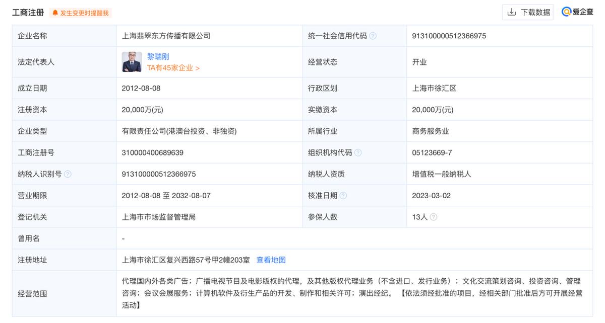Click the 下载数据 button
The height and width of the screenshot is (323, 605).
click(x=527, y=12)
